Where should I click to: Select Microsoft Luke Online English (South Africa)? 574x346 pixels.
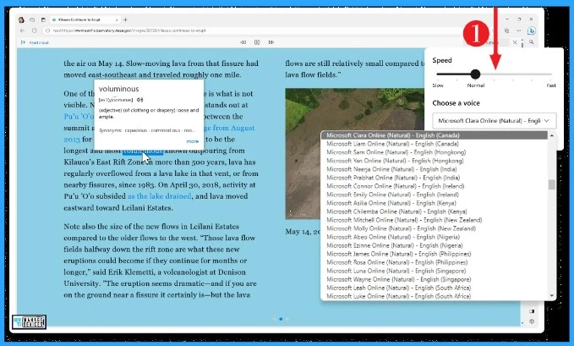(435, 296)
